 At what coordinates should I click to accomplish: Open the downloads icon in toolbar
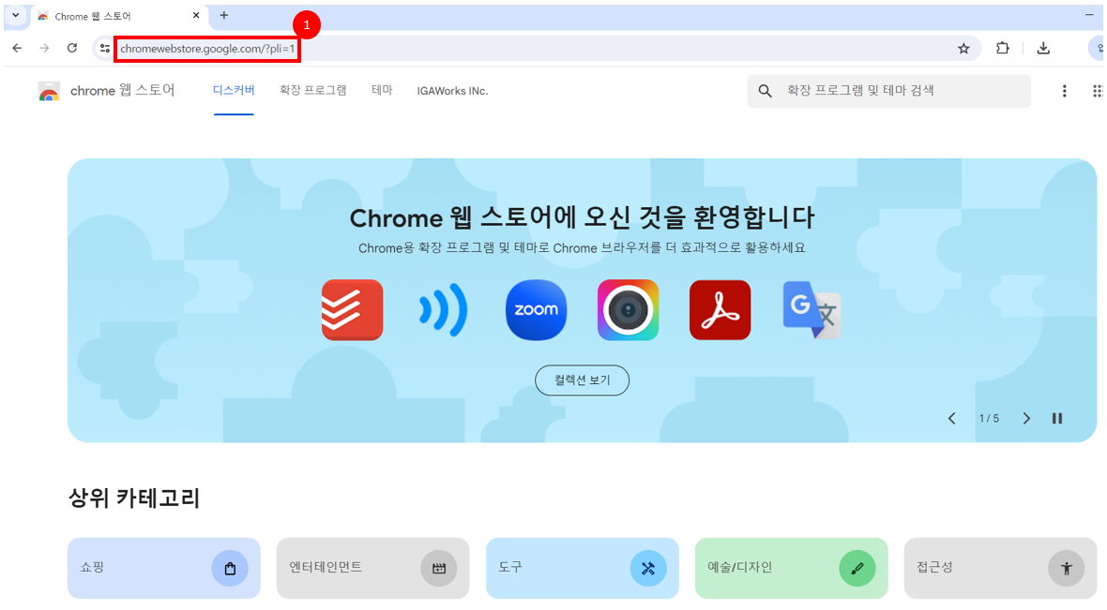(1043, 48)
